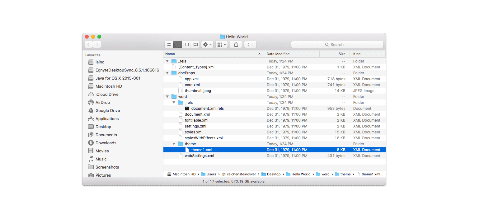Open Downloads in the sidebar
The height and width of the screenshot is (218, 498).
pyautogui.click(x=106, y=143)
